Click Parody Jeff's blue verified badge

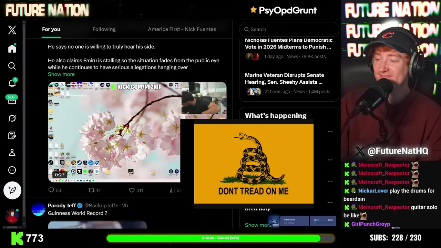(x=80, y=206)
